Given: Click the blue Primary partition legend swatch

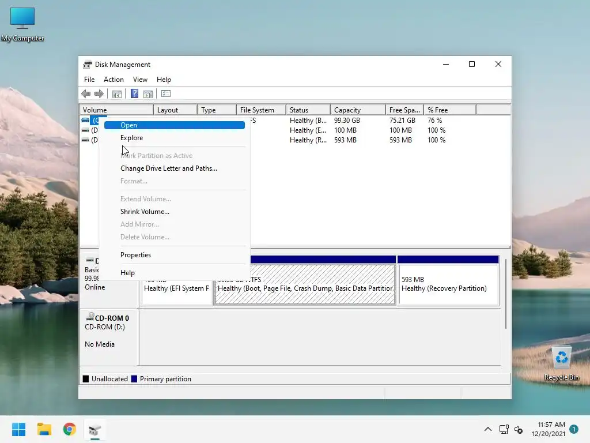Looking at the screenshot, I should coord(134,379).
